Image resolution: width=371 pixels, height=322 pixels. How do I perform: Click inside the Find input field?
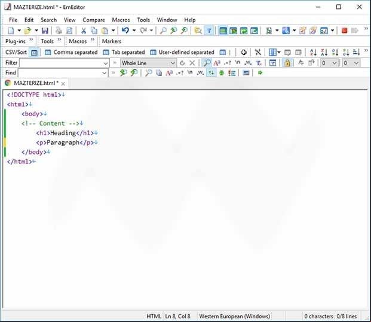[x=60, y=73]
